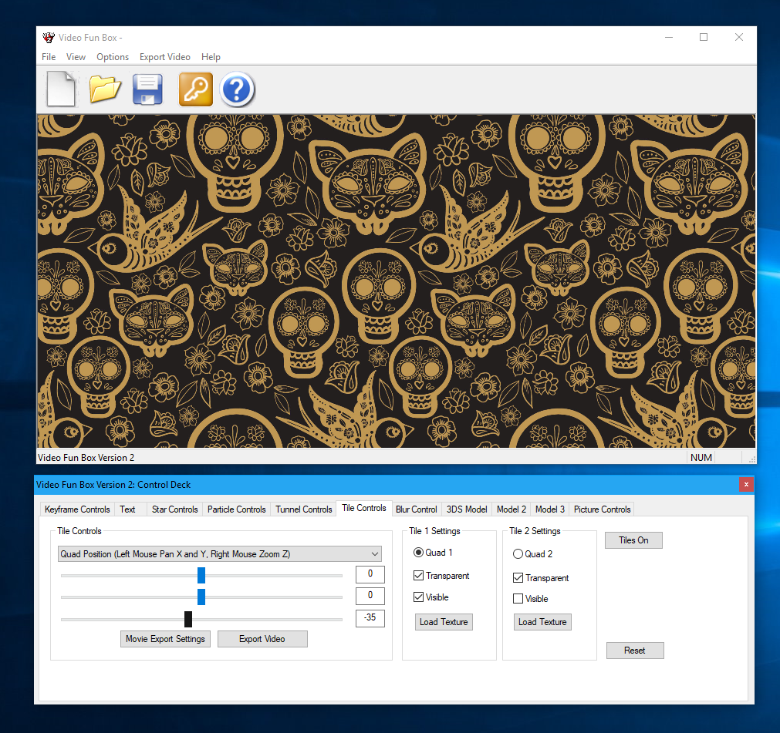Switch to Model 2 tab

point(512,509)
